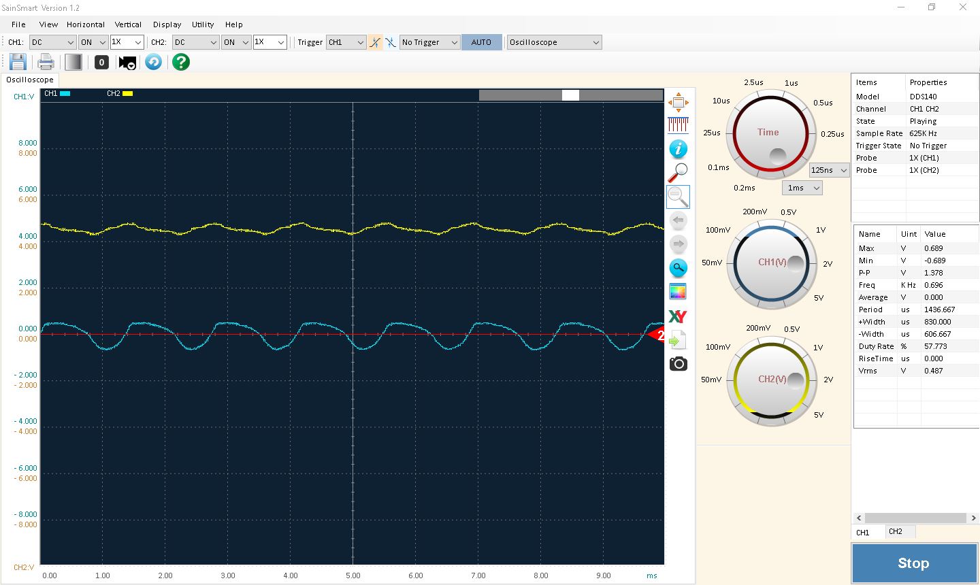980x585 pixels.
Task: Open the rainbow color palette icon
Action: pyautogui.click(x=678, y=292)
